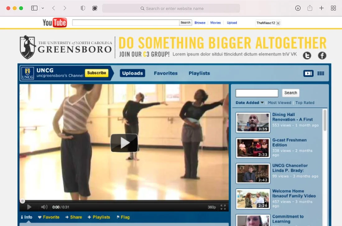The width and height of the screenshot is (342, 226).
Task: Open the Date Added sort dropdown
Action: tap(250, 102)
